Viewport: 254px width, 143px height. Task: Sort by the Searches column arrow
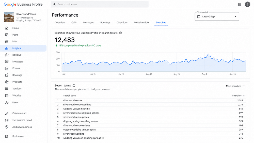[x=244, y=96]
